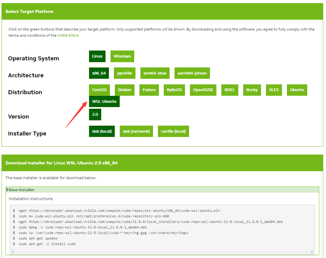The width and height of the screenshot is (326, 258).
Task: Select the Linux operating system button
Action: click(x=97, y=56)
